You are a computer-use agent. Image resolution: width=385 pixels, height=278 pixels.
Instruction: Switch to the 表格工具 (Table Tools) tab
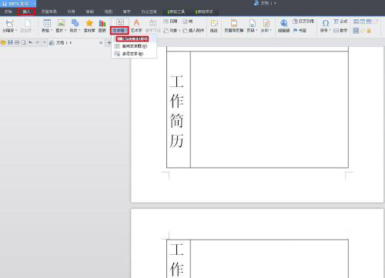click(x=176, y=12)
